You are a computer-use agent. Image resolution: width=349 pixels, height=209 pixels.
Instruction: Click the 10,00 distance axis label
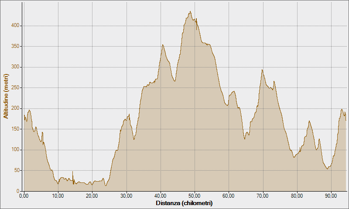coord(58,196)
